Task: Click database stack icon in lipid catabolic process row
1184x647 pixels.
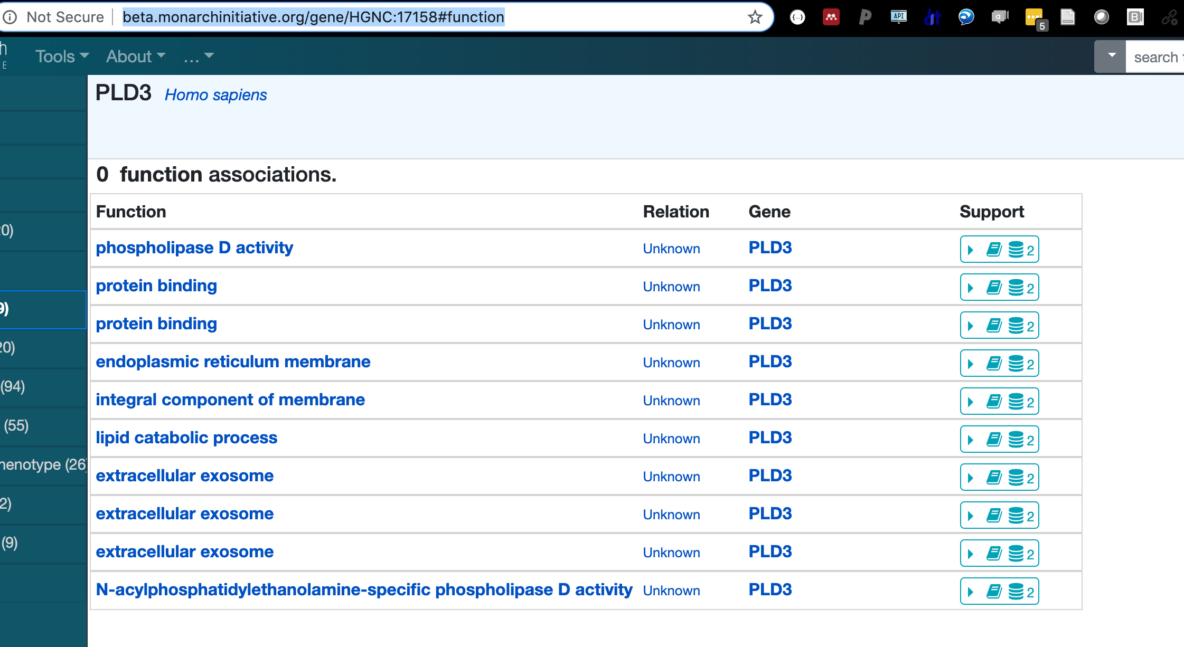Action: 1016,439
